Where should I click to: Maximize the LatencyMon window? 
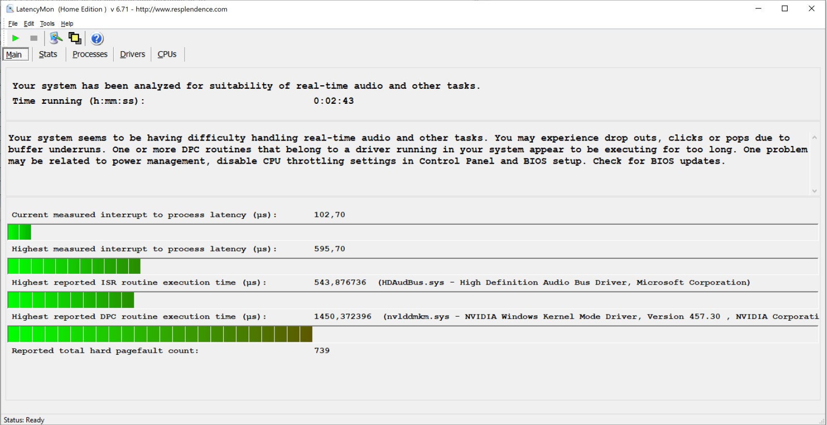click(x=785, y=8)
